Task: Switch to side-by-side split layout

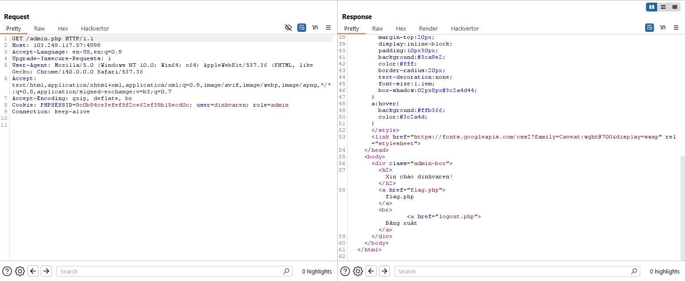Action: tap(652, 7)
